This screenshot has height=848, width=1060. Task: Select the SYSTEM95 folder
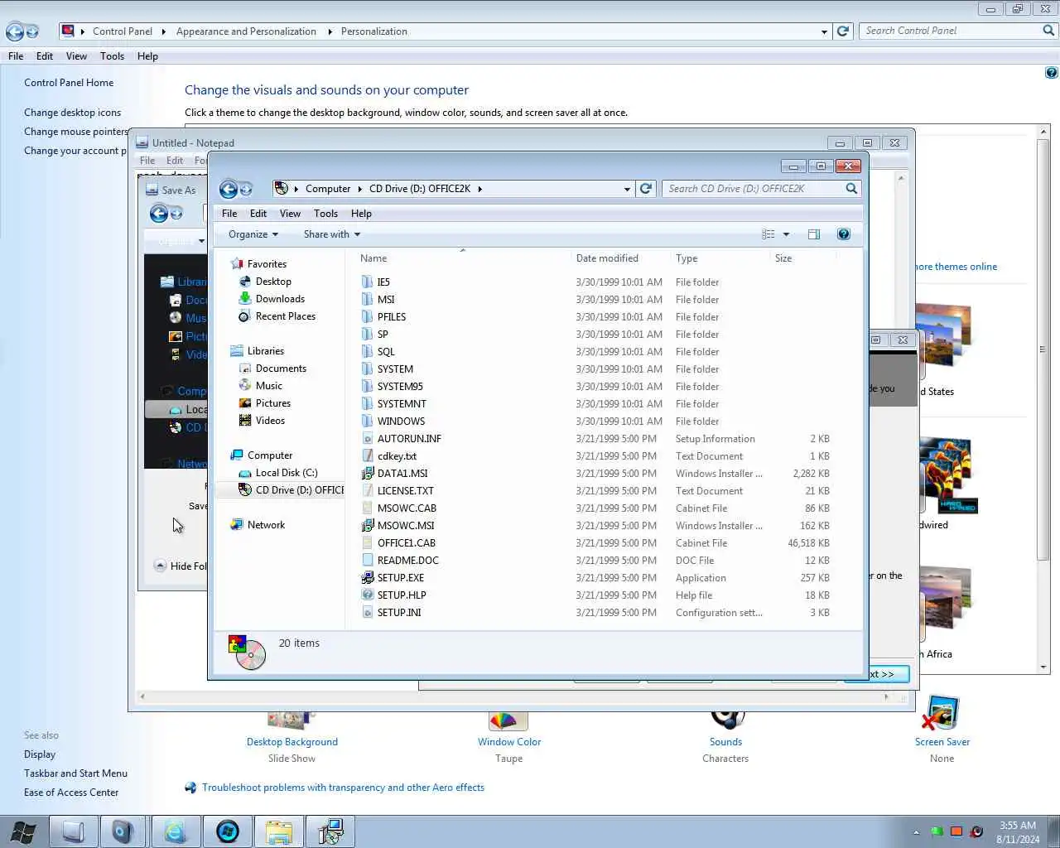pos(400,387)
